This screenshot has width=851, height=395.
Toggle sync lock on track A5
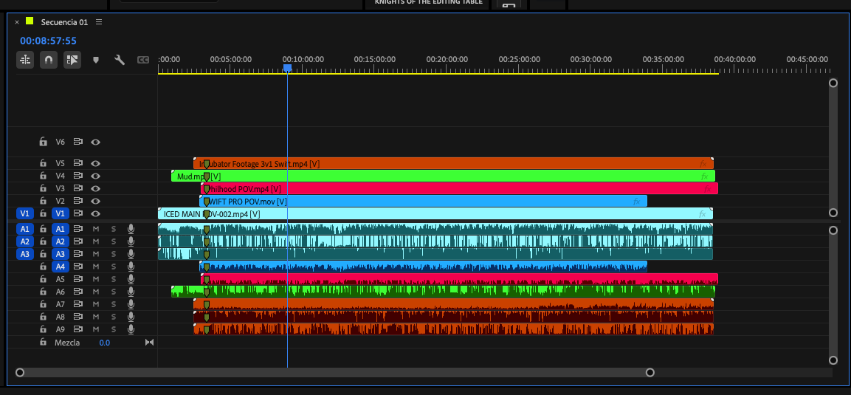(x=77, y=279)
